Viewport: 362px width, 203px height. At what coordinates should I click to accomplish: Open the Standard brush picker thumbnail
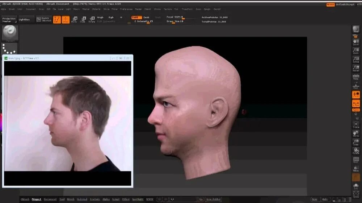10,33
